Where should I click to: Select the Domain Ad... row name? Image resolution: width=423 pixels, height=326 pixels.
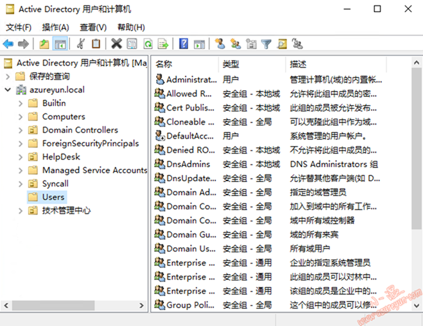pos(191,192)
